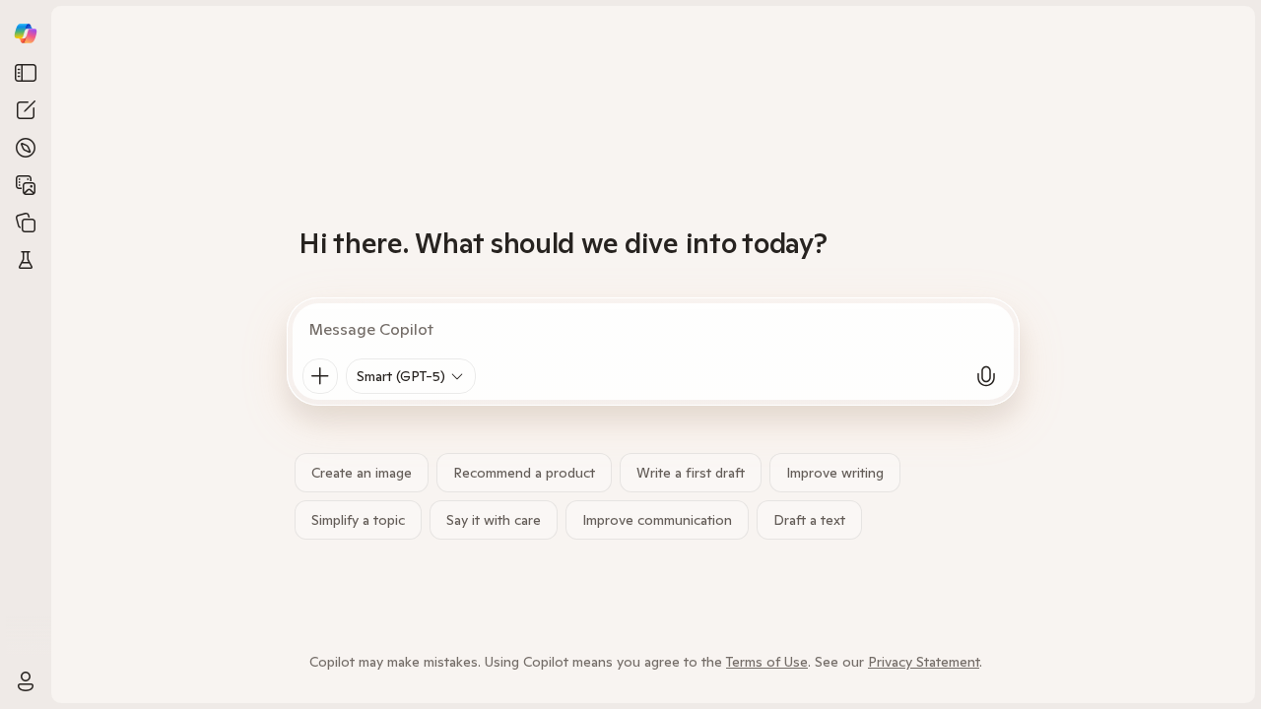View the Privacy Statement

pos(923,662)
